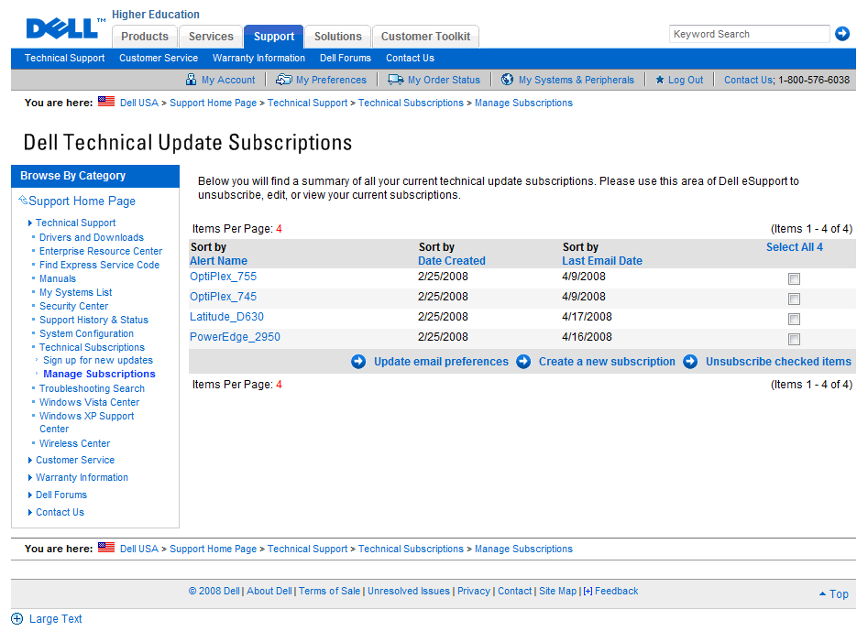Viewport: 868px width, 642px height.
Task: Click the Top arrow in footer
Action: [822, 593]
